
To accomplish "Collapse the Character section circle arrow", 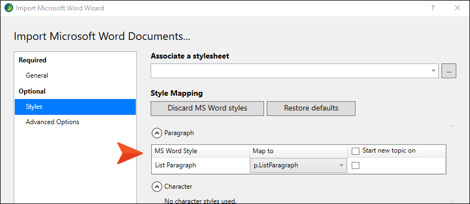I will tap(157, 186).
